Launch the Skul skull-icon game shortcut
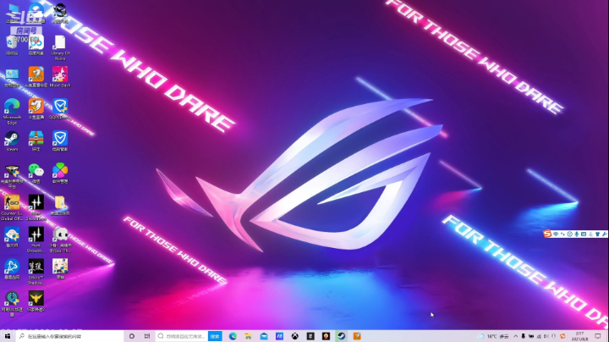The height and width of the screenshot is (342, 609). 60,240
